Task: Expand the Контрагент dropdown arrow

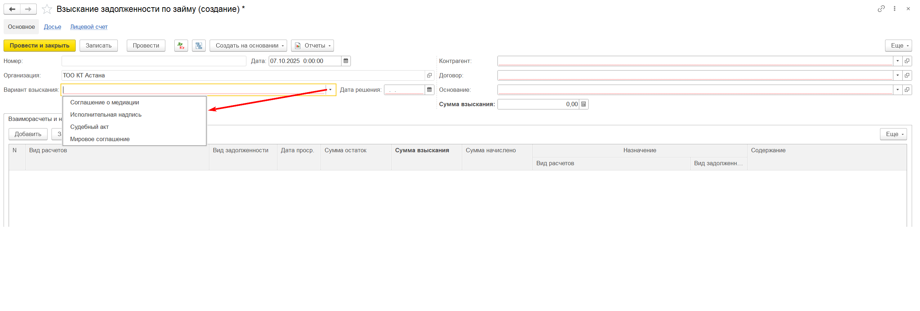Action: (898, 61)
